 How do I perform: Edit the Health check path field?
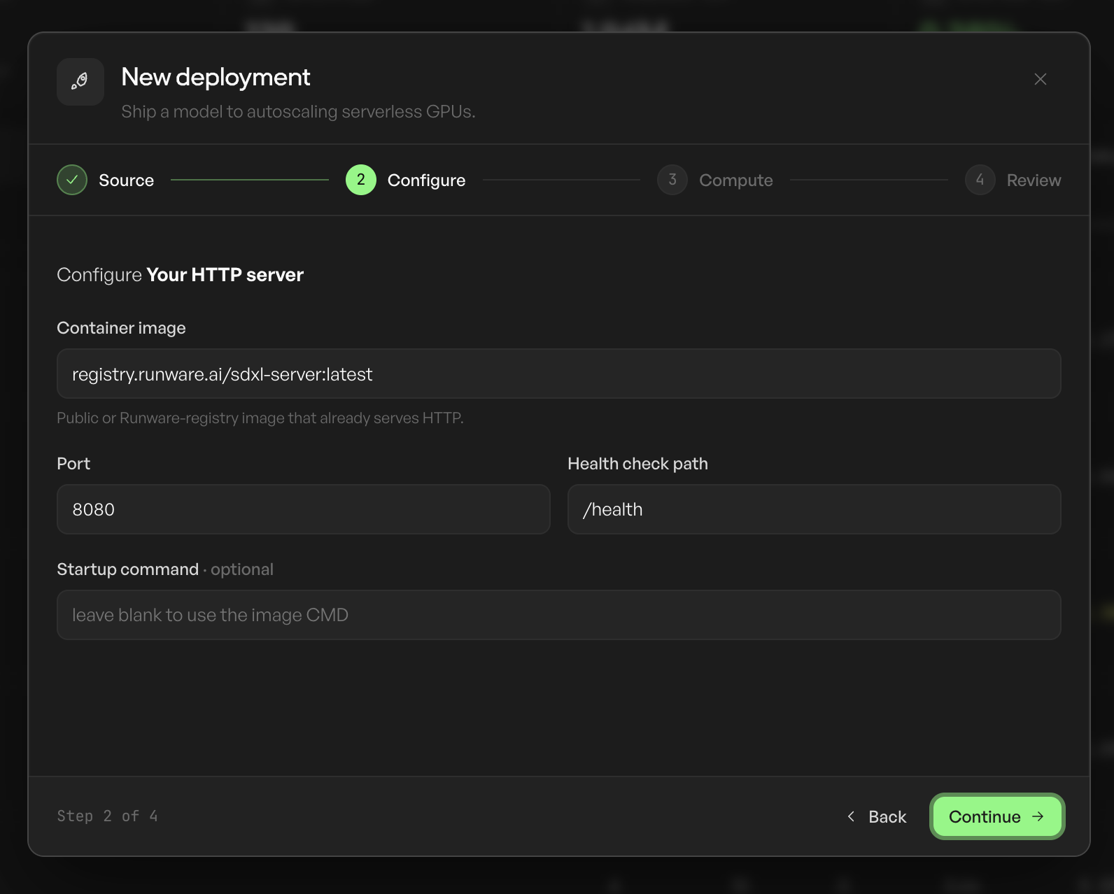tap(815, 509)
